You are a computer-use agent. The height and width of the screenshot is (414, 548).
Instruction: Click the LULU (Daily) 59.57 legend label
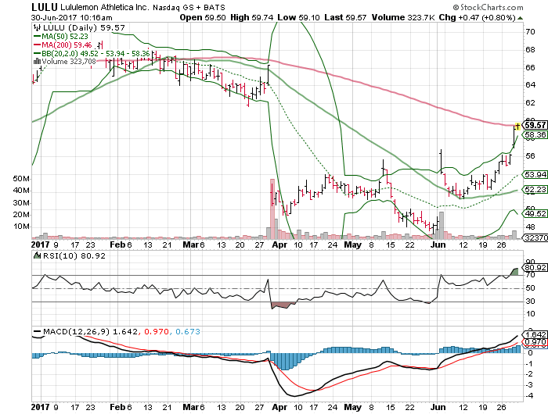84,27
